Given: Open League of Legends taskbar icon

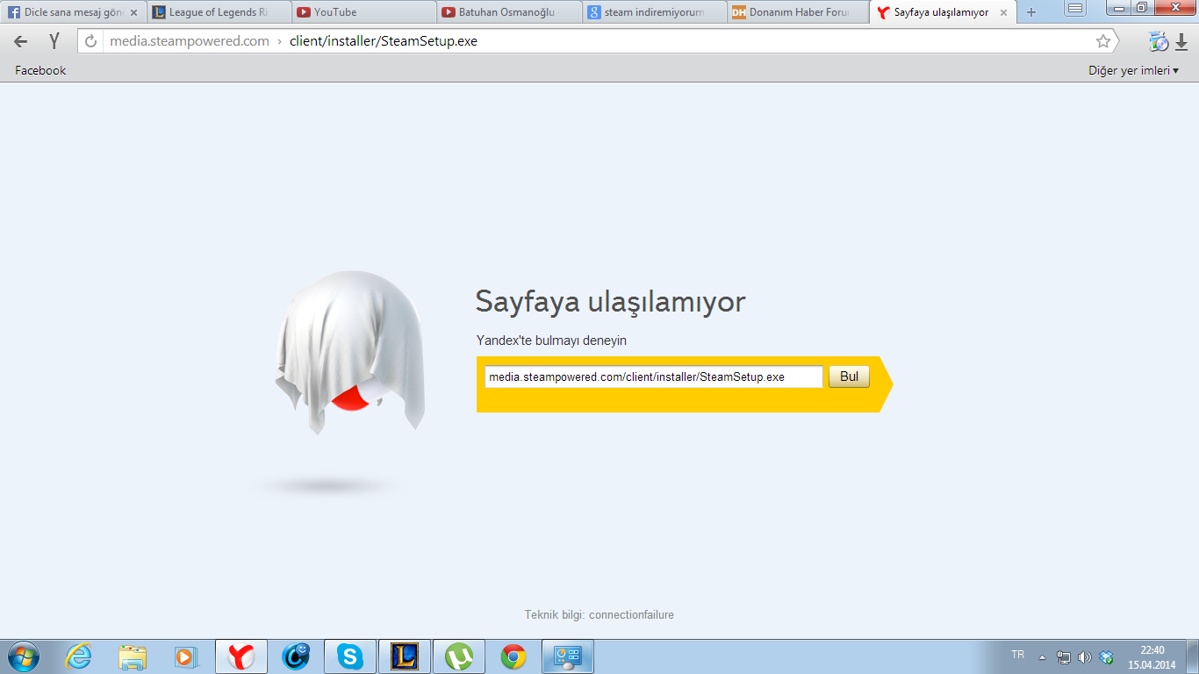Looking at the screenshot, I should point(405,656).
